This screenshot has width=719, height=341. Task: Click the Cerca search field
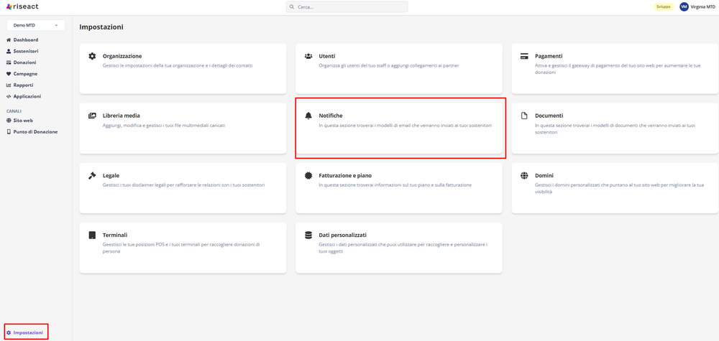[x=347, y=6]
